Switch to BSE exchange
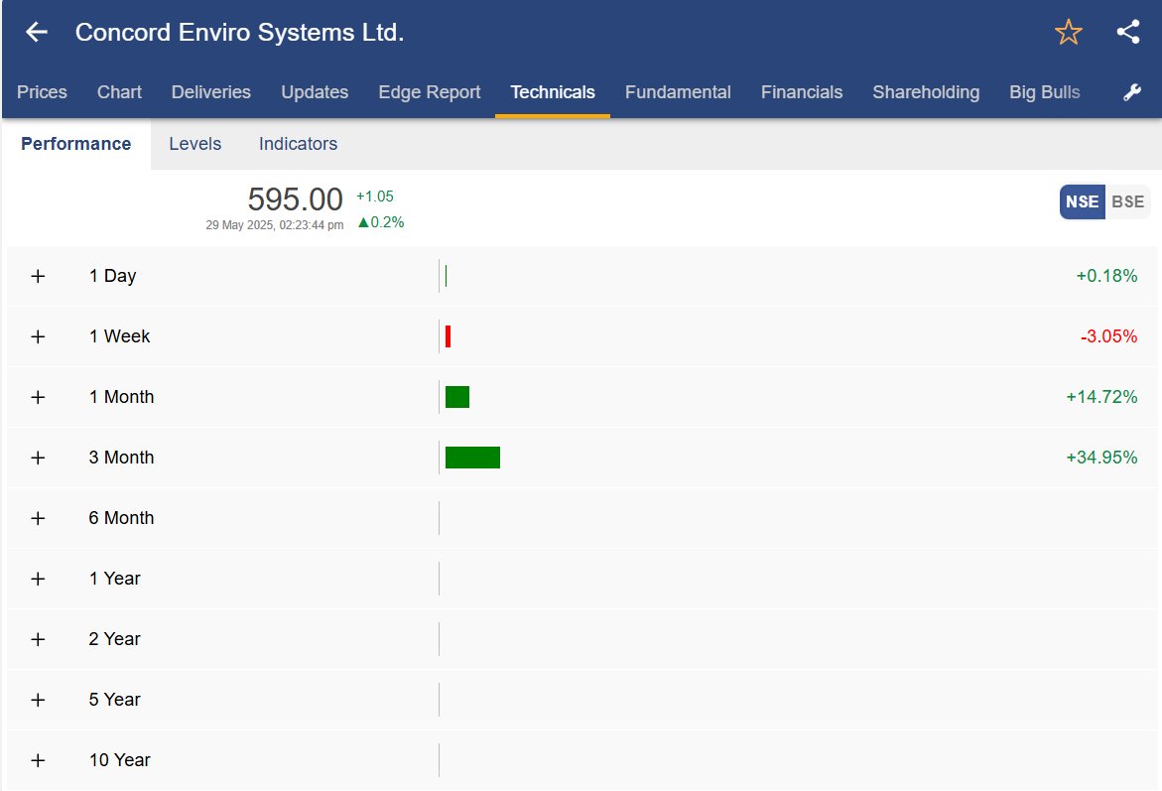Screen dimensions: 1162x791 1127,201
